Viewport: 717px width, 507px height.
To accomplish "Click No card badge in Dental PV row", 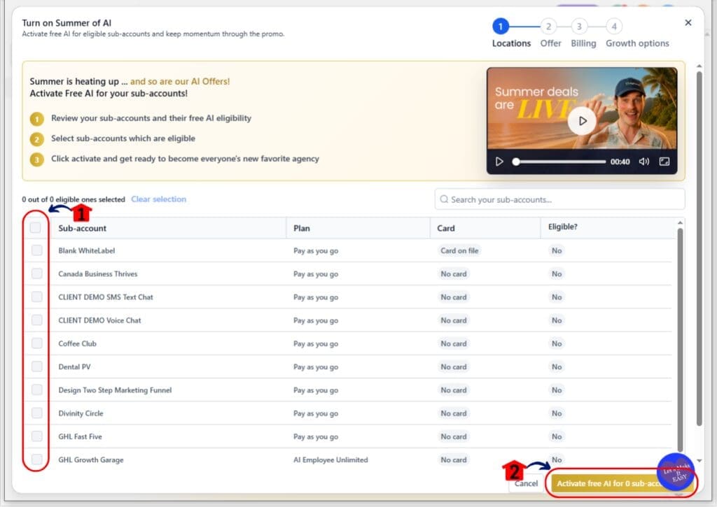I will point(454,366).
